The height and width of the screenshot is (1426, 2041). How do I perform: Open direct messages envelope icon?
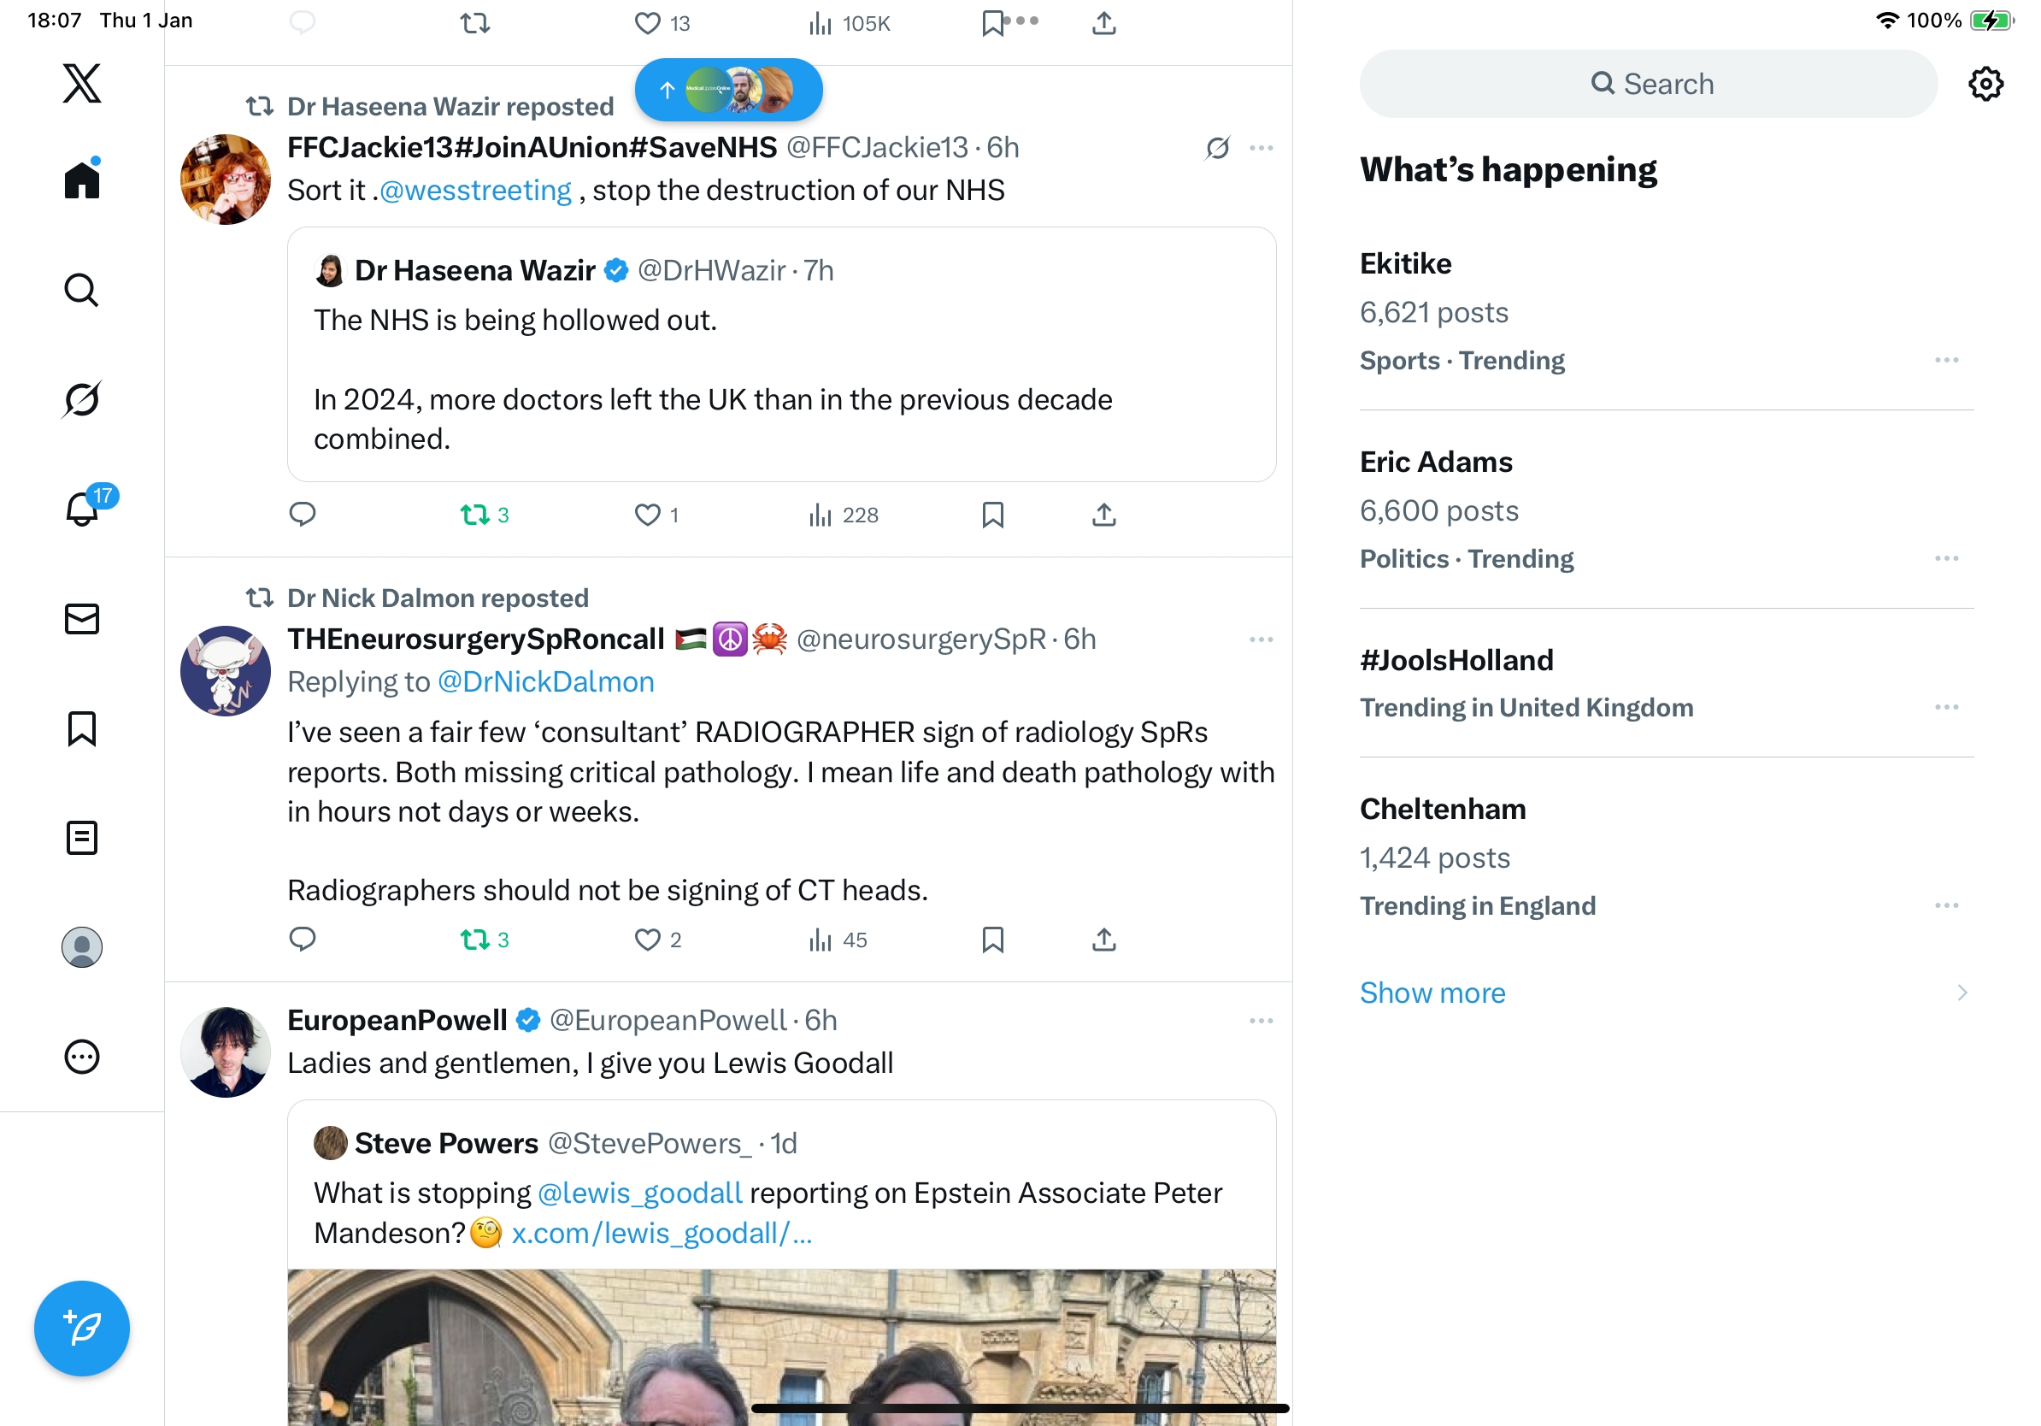(82, 619)
